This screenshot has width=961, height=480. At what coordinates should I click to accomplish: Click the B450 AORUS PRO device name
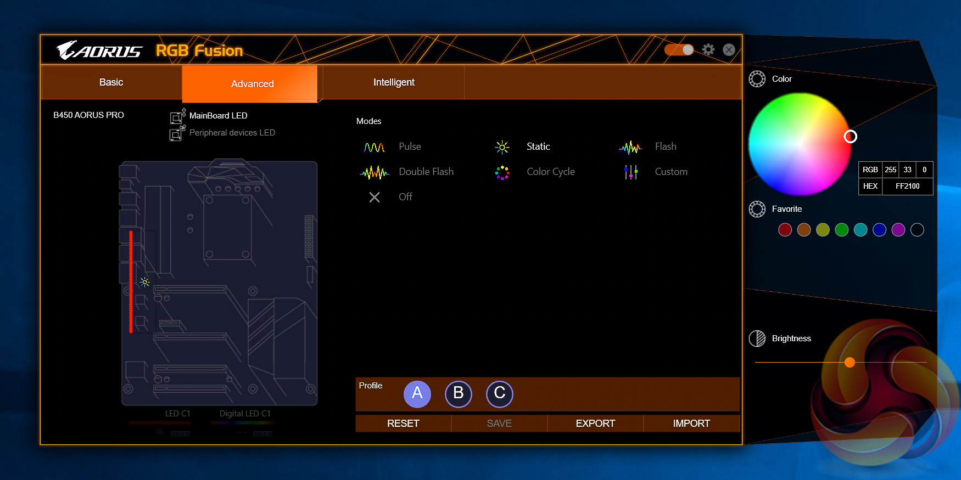(x=88, y=115)
